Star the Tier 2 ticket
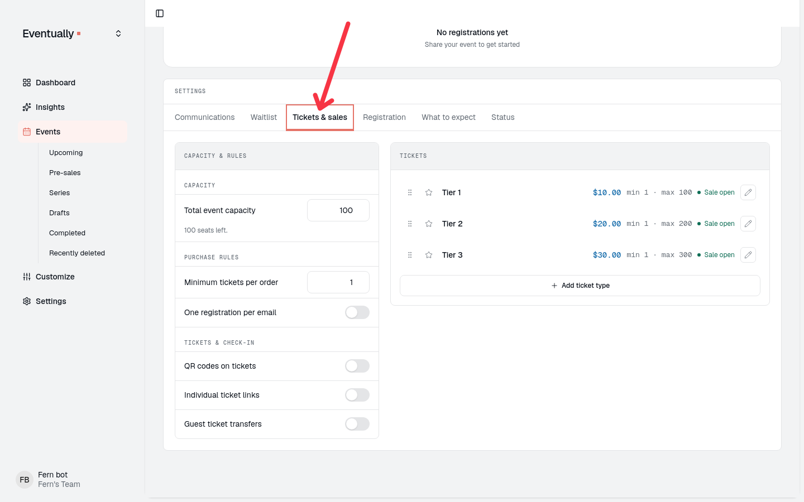Screen dimensions: 804x502 429,224
